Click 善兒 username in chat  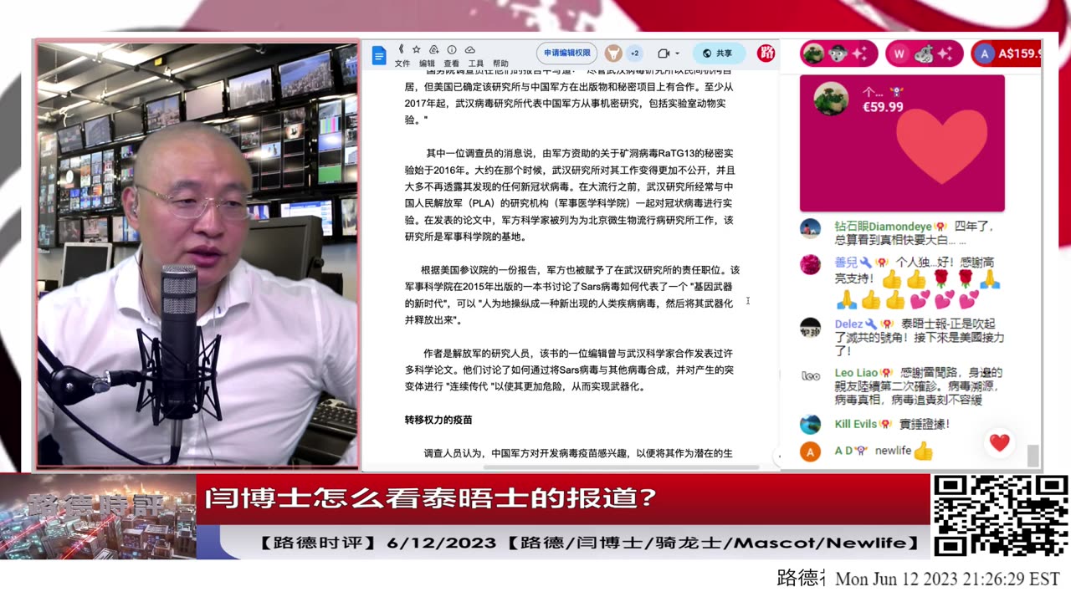click(x=846, y=263)
